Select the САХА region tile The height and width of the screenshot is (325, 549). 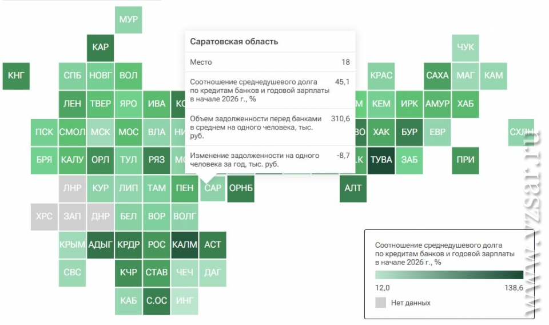point(437,76)
